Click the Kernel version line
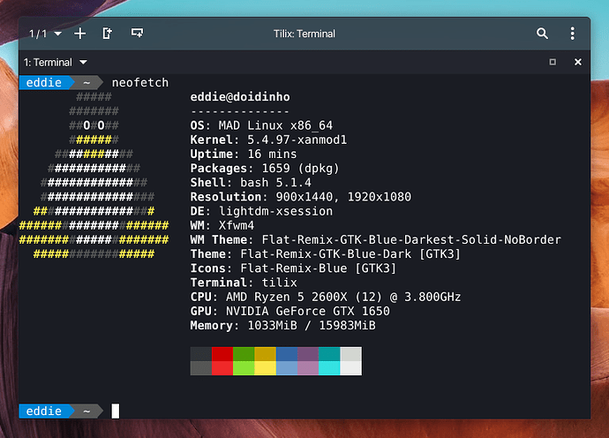Screen dimensions: 609x438 pyautogui.click(x=268, y=140)
